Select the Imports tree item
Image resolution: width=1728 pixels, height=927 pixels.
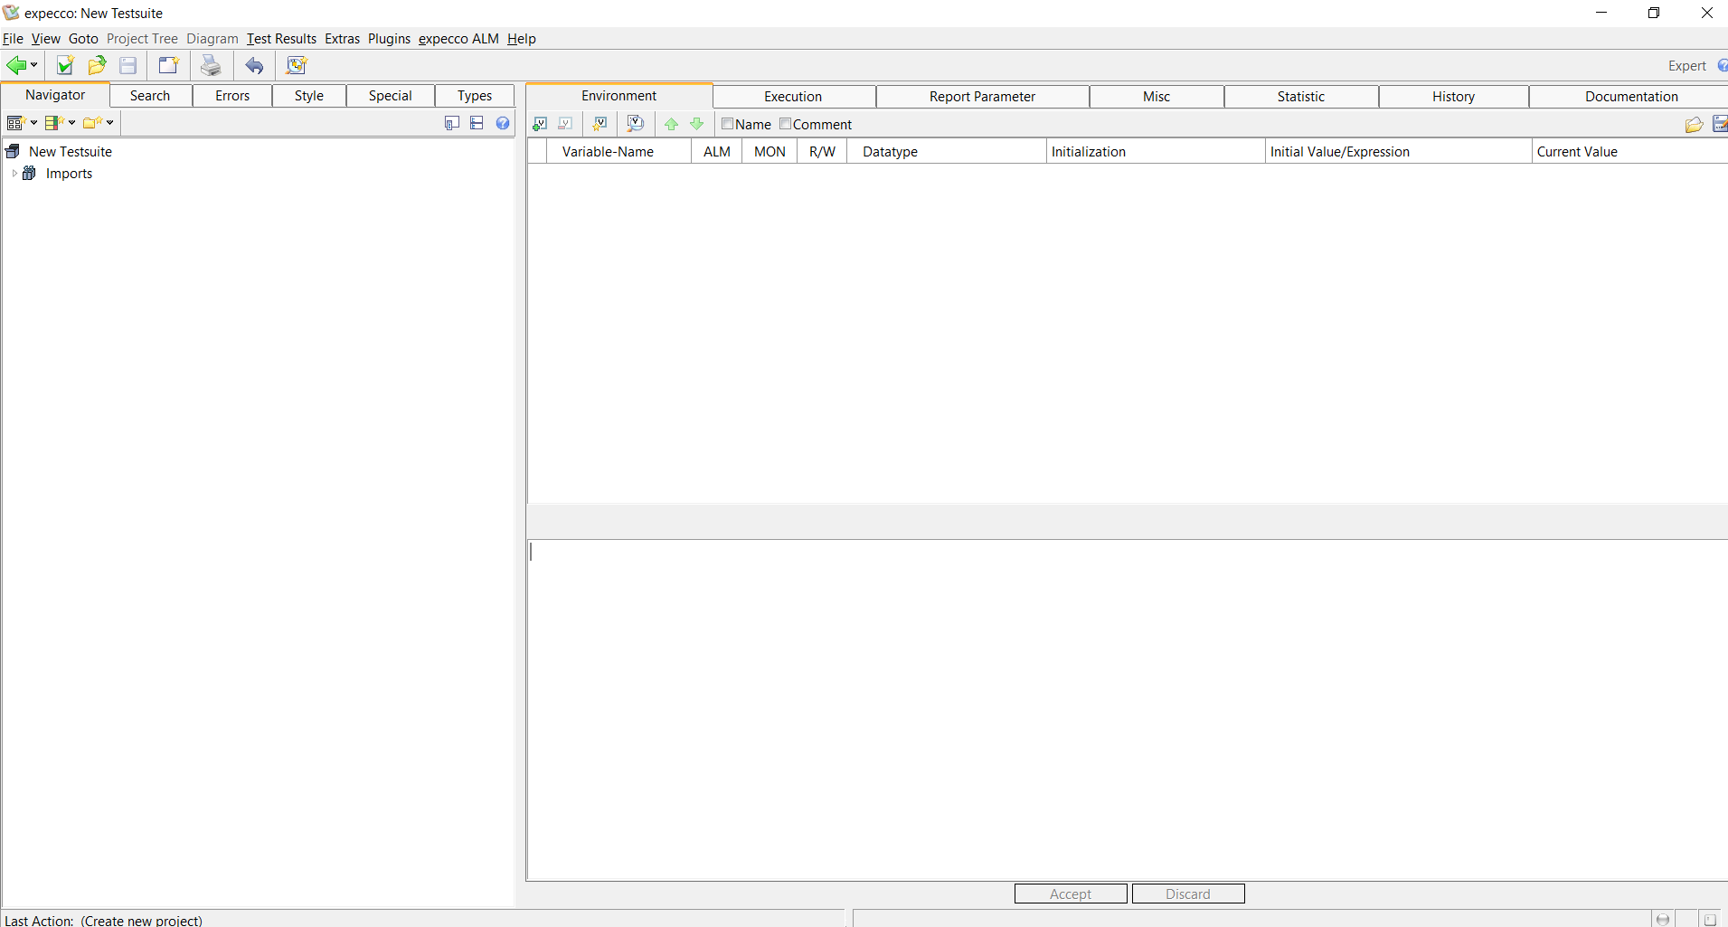pos(69,174)
